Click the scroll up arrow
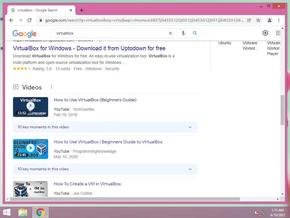Viewport: 290px width, 218px height. coord(282,28)
